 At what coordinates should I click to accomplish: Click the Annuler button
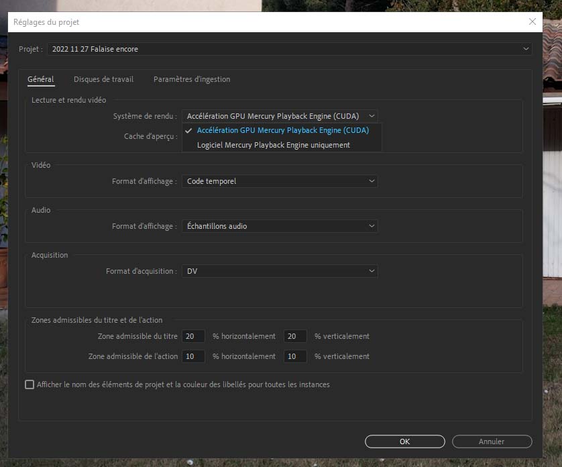tap(492, 442)
